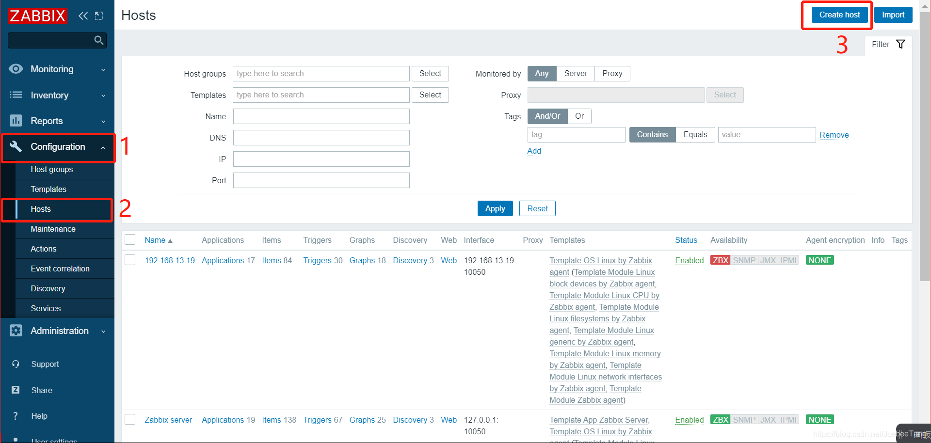Click green ZBX availability badge for Zabbix server
Image resolution: width=931 pixels, height=443 pixels.
coord(721,420)
